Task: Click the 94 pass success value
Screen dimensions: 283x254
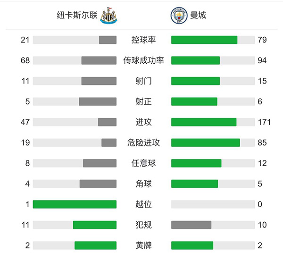Action: [x=262, y=60]
